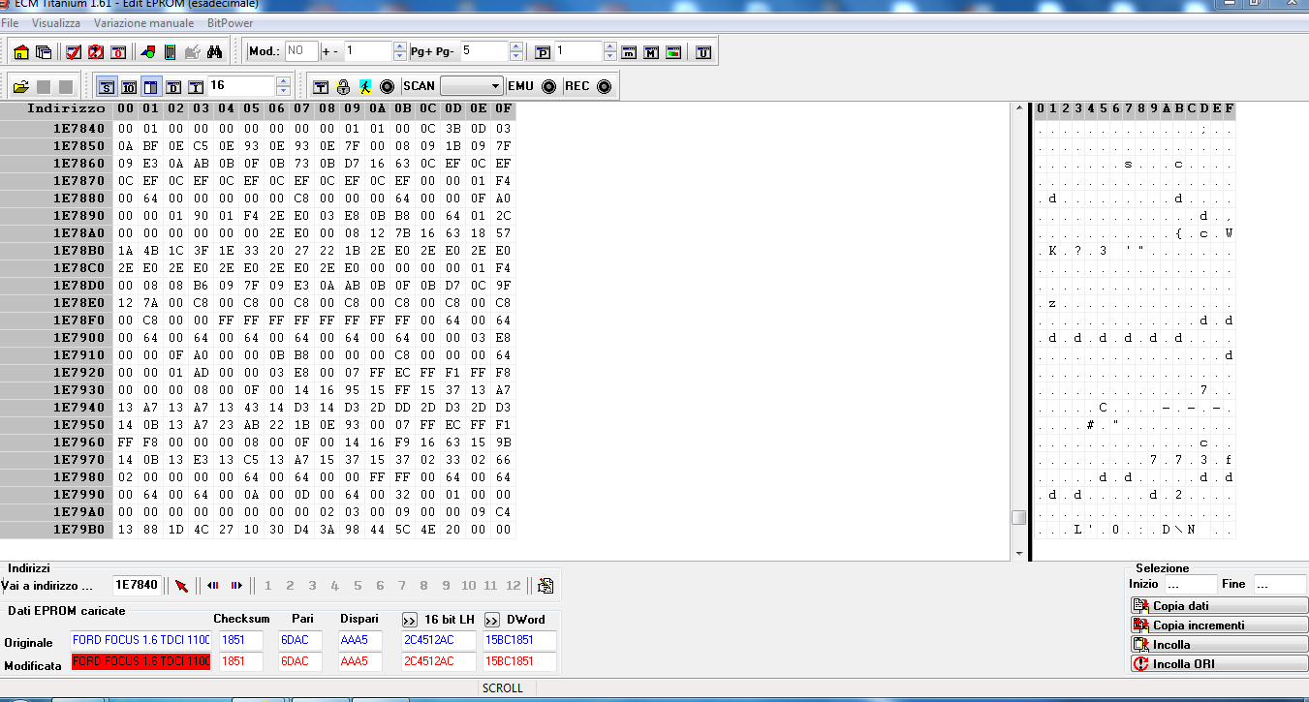The height and width of the screenshot is (702, 1309).
Task: Click the uppercase M icon
Action: (652, 51)
